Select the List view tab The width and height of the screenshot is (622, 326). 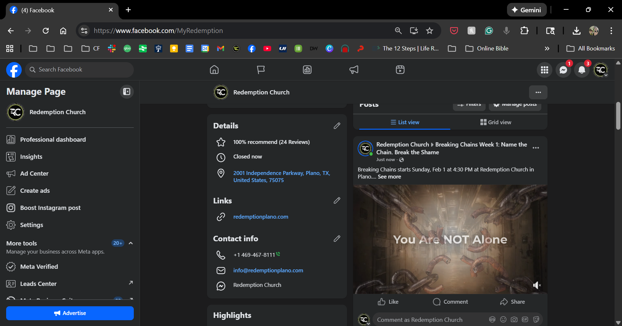(x=405, y=122)
